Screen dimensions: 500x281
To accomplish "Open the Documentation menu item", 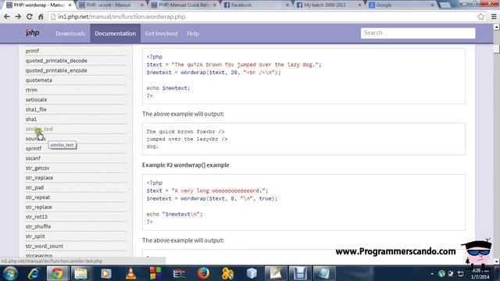I will click(115, 34).
